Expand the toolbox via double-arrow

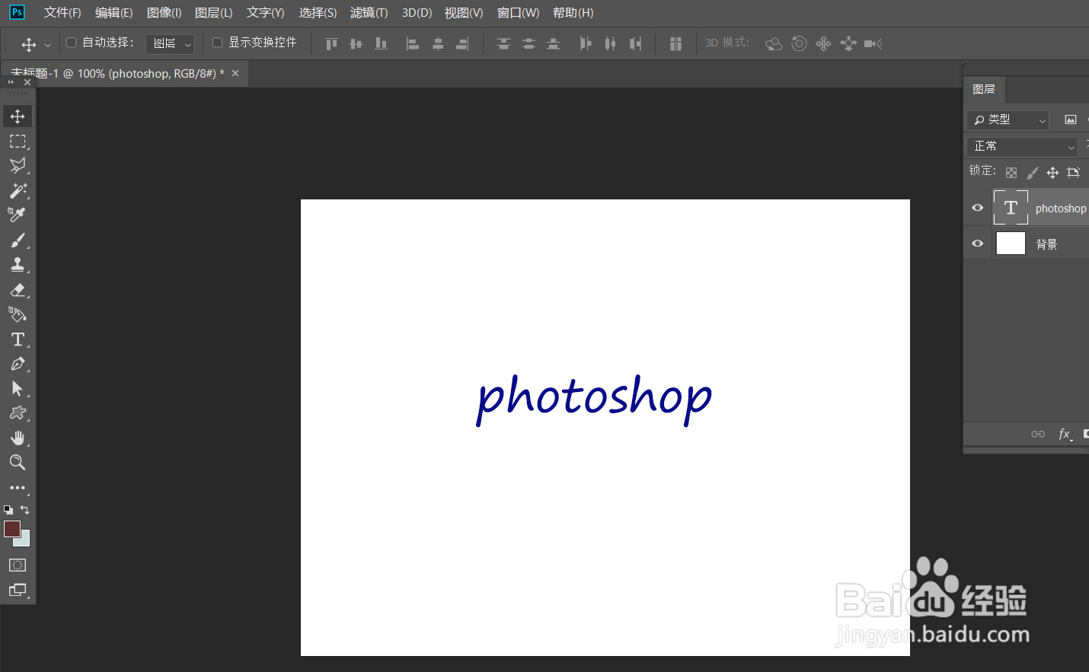tap(11, 82)
